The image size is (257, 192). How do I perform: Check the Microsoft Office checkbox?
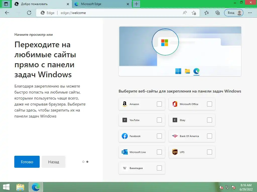click(210, 104)
